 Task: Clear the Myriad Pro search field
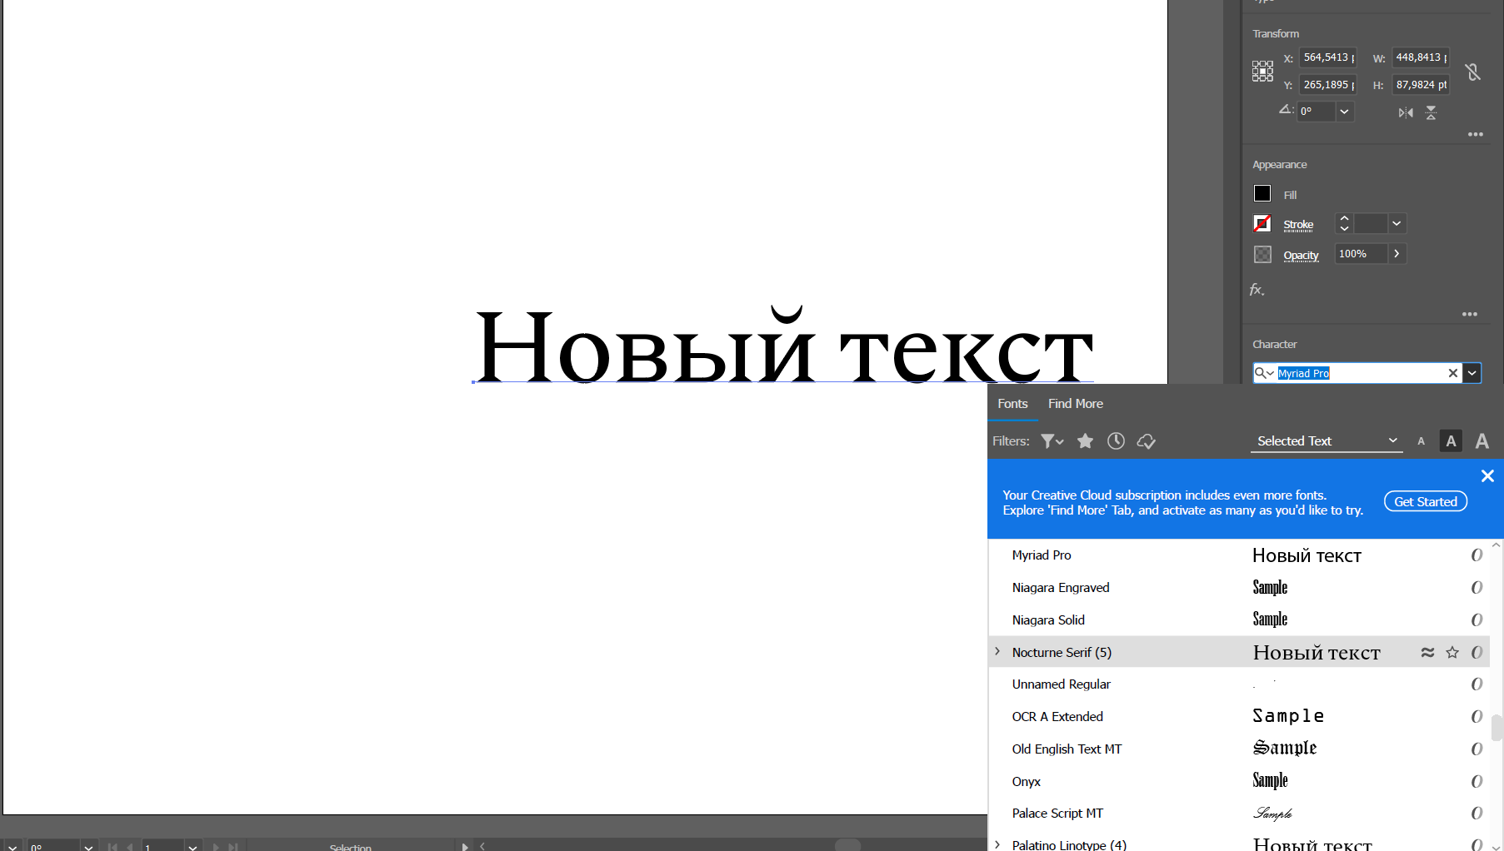click(x=1452, y=373)
